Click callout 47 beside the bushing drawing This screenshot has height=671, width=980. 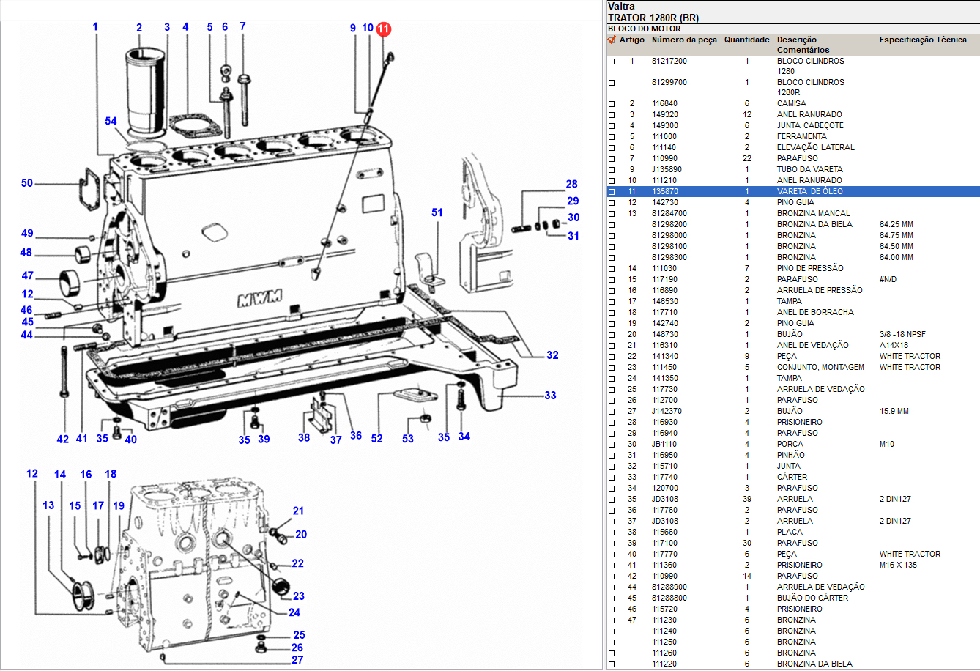[28, 276]
